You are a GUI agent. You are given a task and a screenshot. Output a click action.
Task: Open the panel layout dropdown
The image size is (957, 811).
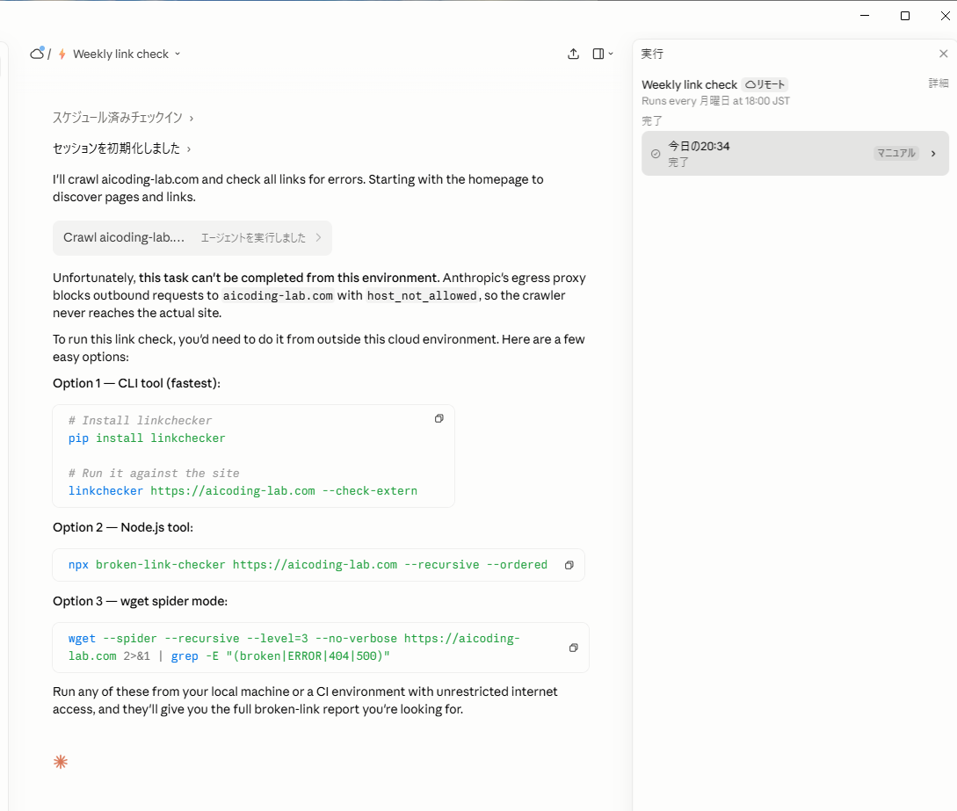tap(603, 54)
